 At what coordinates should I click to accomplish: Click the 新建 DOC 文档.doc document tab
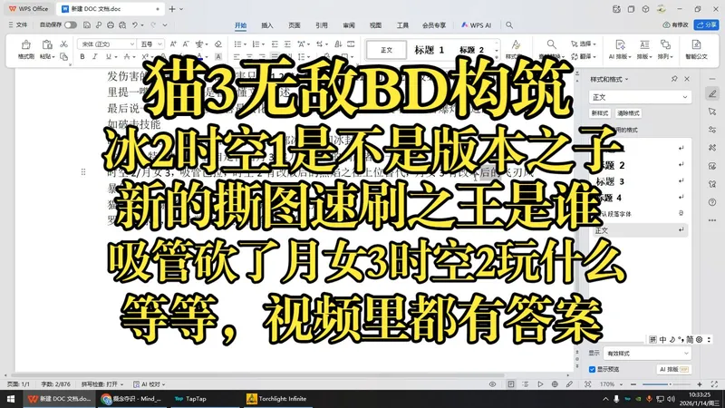pos(109,9)
